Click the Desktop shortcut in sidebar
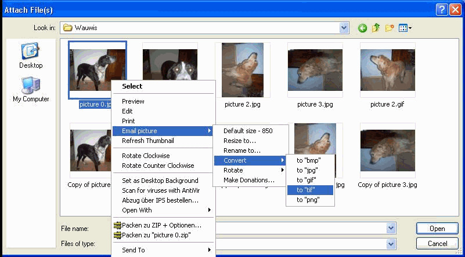Screen dimensions: 465x257 coord(31,56)
